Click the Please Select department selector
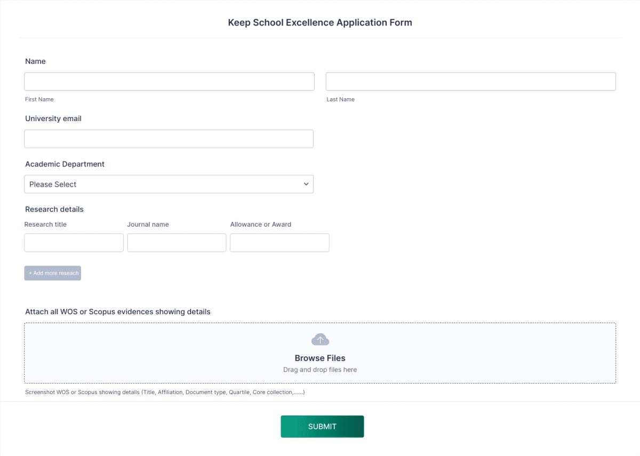The height and width of the screenshot is (456, 640). pyautogui.click(x=169, y=183)
